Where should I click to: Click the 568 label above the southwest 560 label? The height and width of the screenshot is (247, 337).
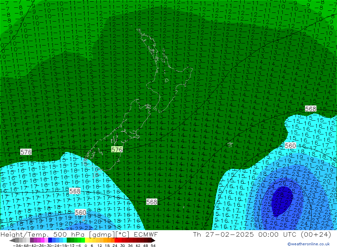coord(75,191)
